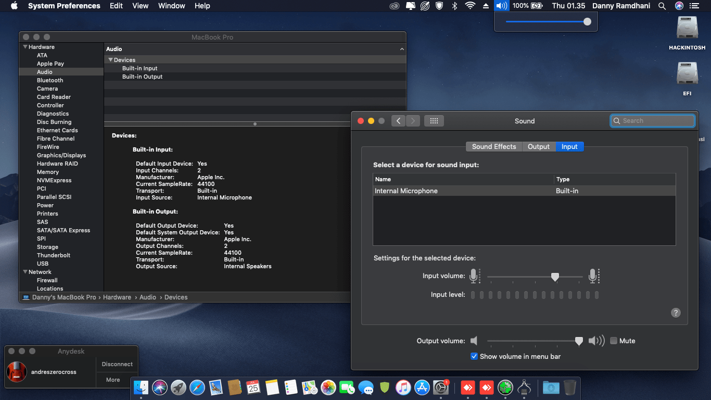Open Spotlight search magnifier in menu bar
This screenshot has height=400, width=711.
pos(662,6)
